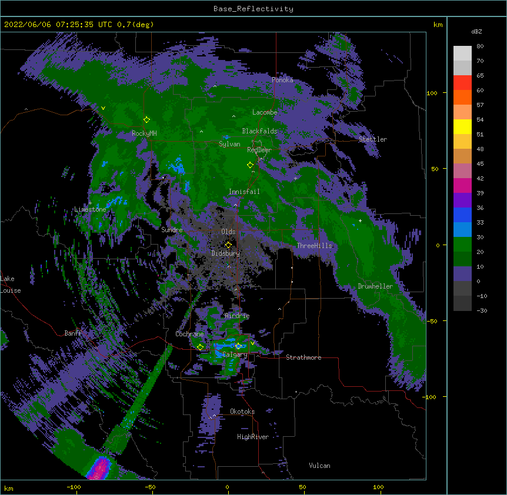Select the bright green 30 dBZ legend swatch

pos(462,245)
